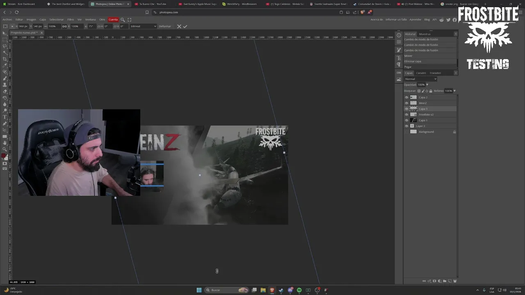The image size is (525, 295).
Task: Switch to the Trazados tab
Action: tap(435, 73)
